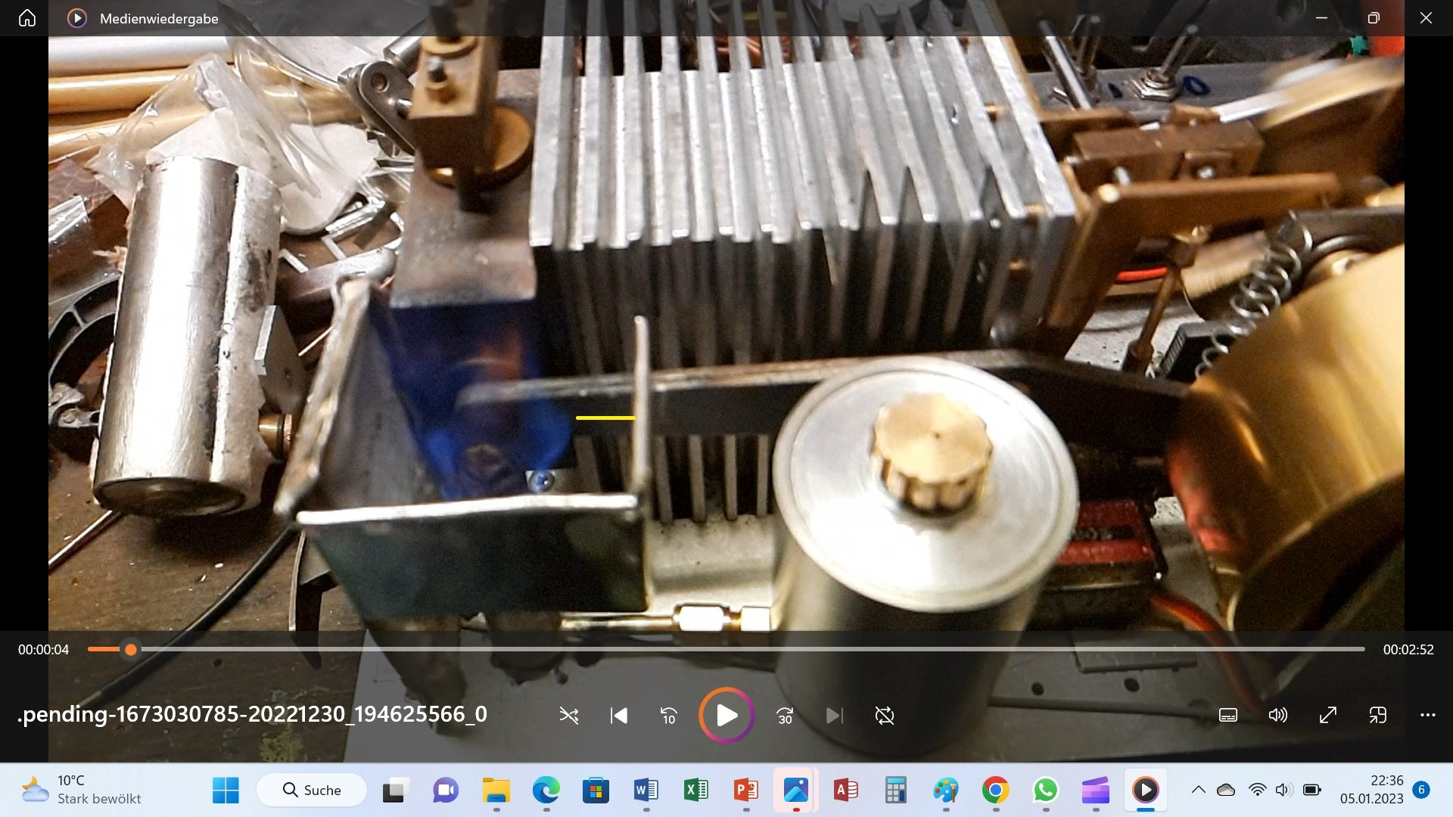This screenshot has width=1453, height=817.
Task: Open the date and time flyout
Action: pos(1371,790)
